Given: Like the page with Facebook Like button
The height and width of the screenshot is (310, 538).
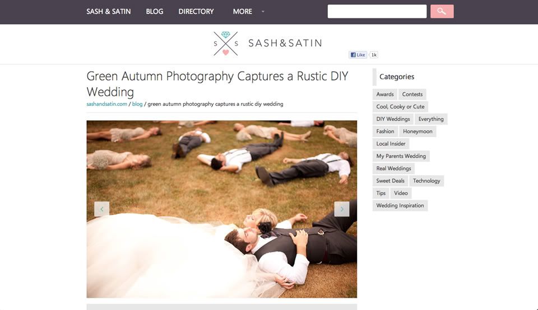Looking at the screenshot, I should tap(358, 55).
